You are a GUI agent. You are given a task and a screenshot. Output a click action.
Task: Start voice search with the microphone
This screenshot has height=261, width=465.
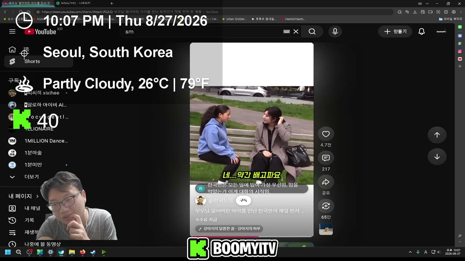(x=335, y=32)
